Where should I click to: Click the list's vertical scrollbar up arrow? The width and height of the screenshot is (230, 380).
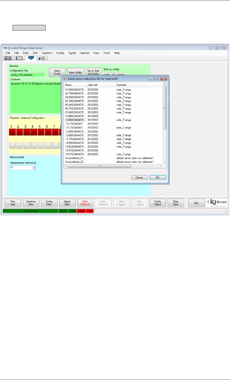pos(165,84)
